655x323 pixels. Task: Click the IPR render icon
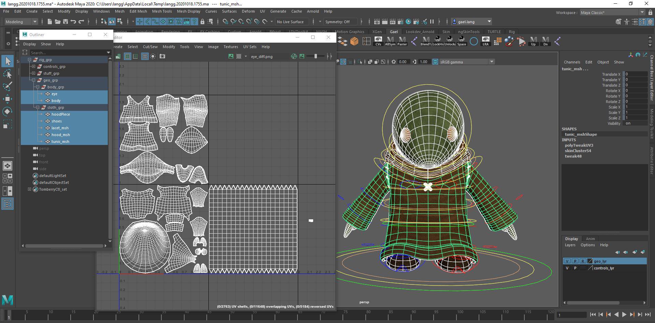point(392,21)
